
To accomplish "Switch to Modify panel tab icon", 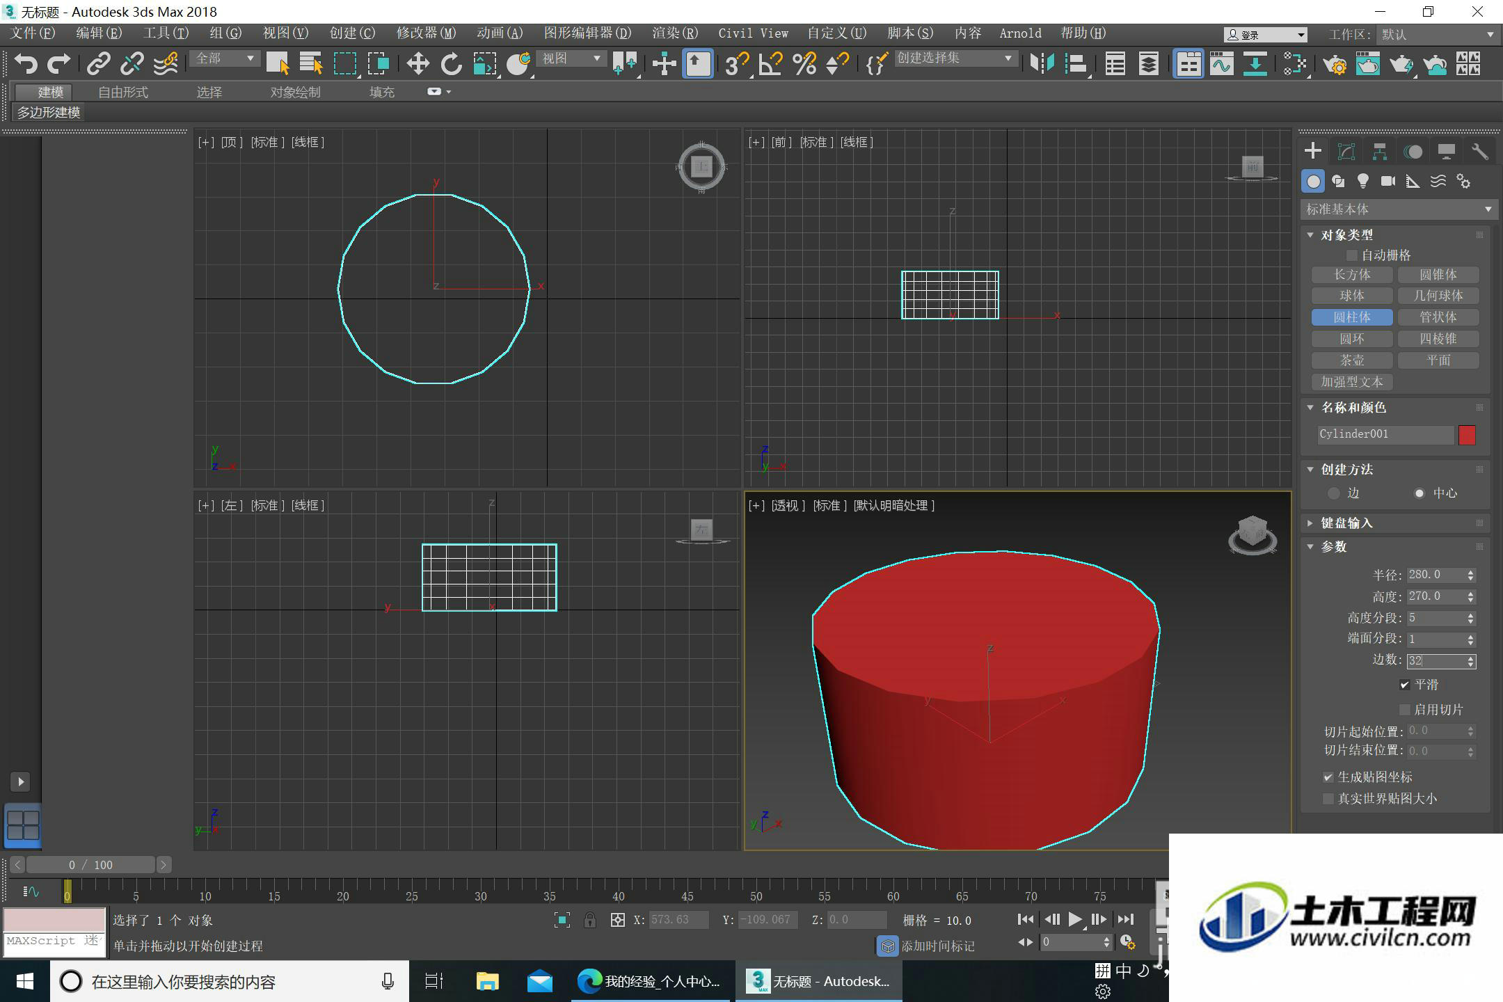I will point(1346,152).
